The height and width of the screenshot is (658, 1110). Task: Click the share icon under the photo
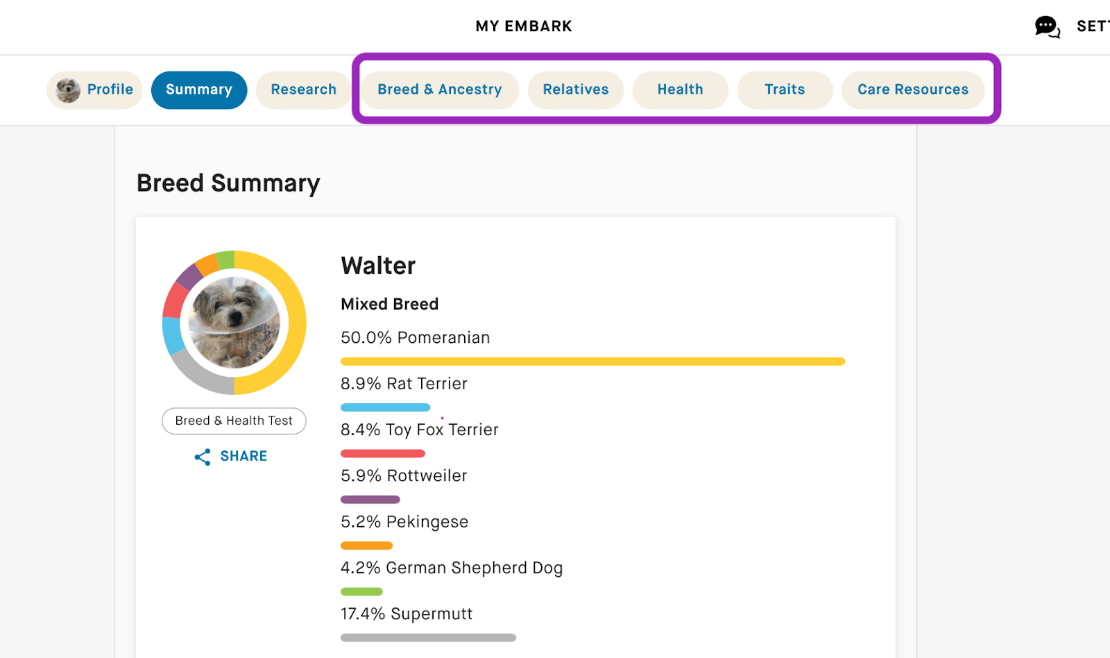203,457
